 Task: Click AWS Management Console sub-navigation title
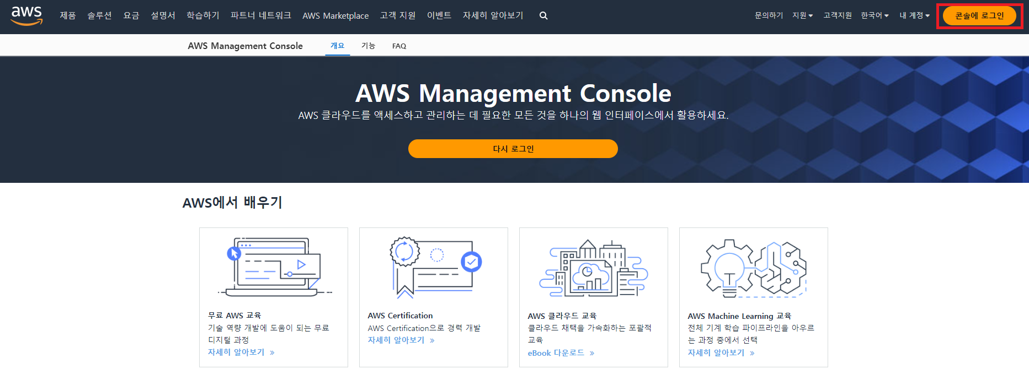245,46
